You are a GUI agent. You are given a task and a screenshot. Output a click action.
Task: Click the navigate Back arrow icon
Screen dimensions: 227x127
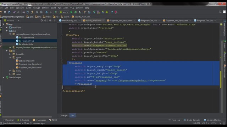pos(46,12)
